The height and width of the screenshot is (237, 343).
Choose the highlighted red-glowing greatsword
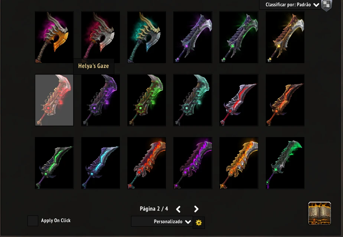click(54, 100)
